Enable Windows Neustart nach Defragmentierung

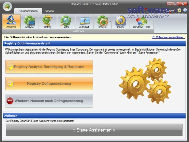[49, 101]
